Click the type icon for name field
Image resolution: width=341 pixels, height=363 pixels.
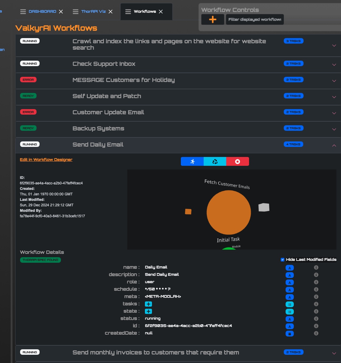click(x=290, y=268)
